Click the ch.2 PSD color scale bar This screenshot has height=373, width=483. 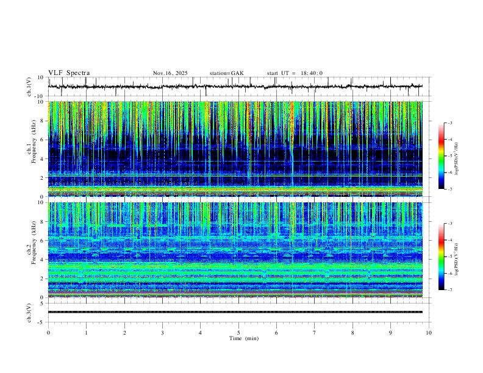442,257
